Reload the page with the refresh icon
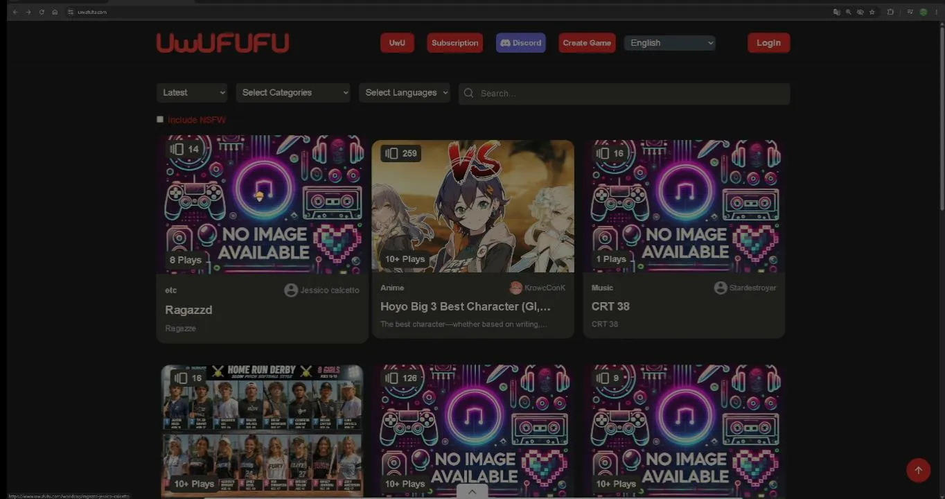 click(x=42, y=12)
